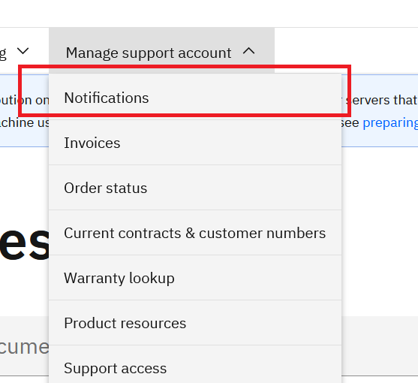The width and height of the screenshot is (418, 383).
Task: Expand the partially visible left navigation dropdown
Action: (15, 50)
